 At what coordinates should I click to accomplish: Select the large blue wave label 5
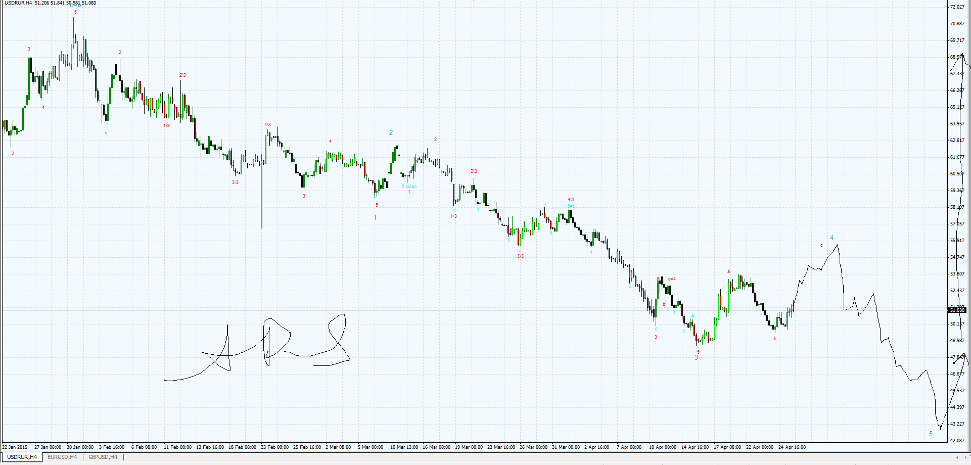coord(931,434)
